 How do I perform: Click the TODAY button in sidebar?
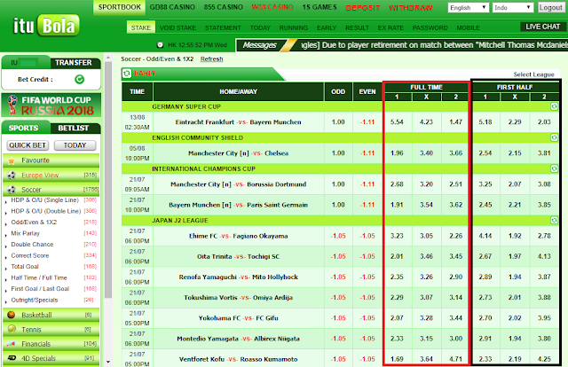75,145
